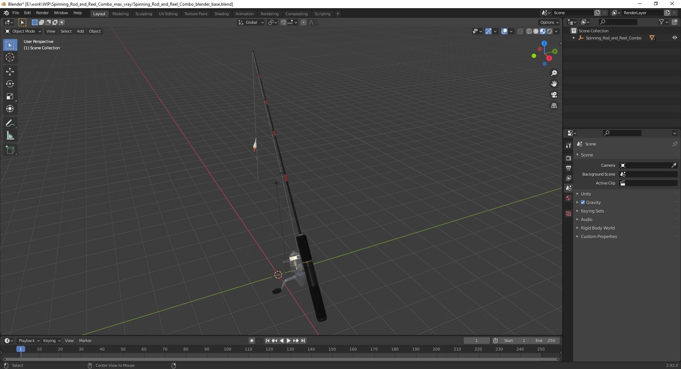Click the zoom viewport magnifier icon
The width and height of the screenshot is (681, 369).
(x=554, y=73)
